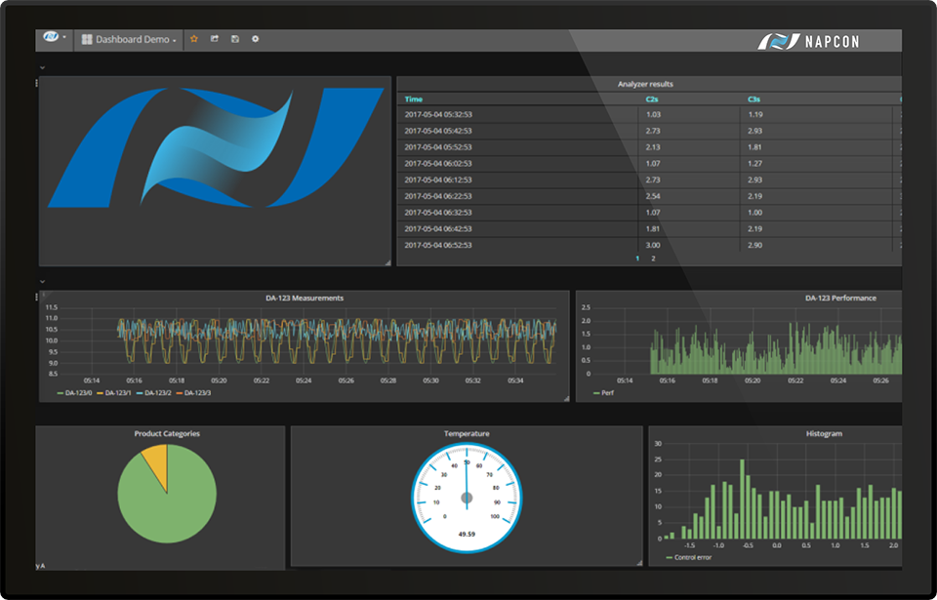Click the share dashboard icon
Viewport: 937px width, 600px height.
click(214, 39)
